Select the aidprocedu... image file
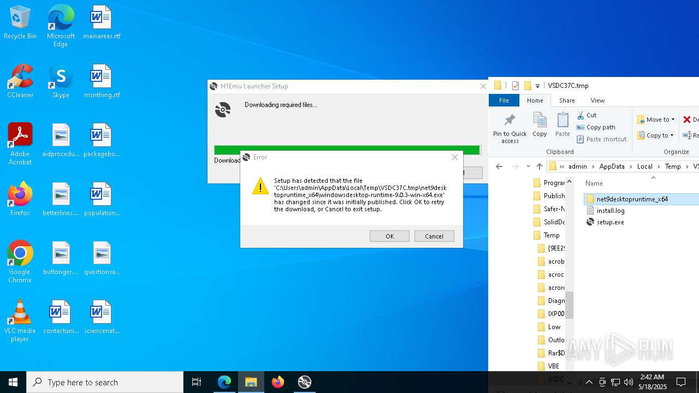 [61, 140]
